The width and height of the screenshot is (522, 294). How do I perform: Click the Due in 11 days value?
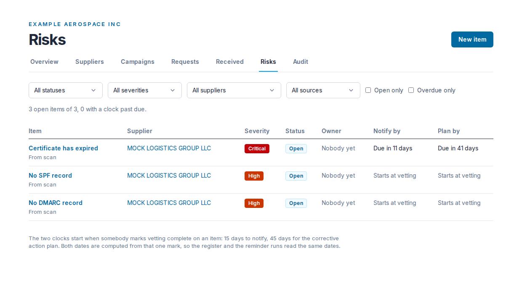click(393, 148)
